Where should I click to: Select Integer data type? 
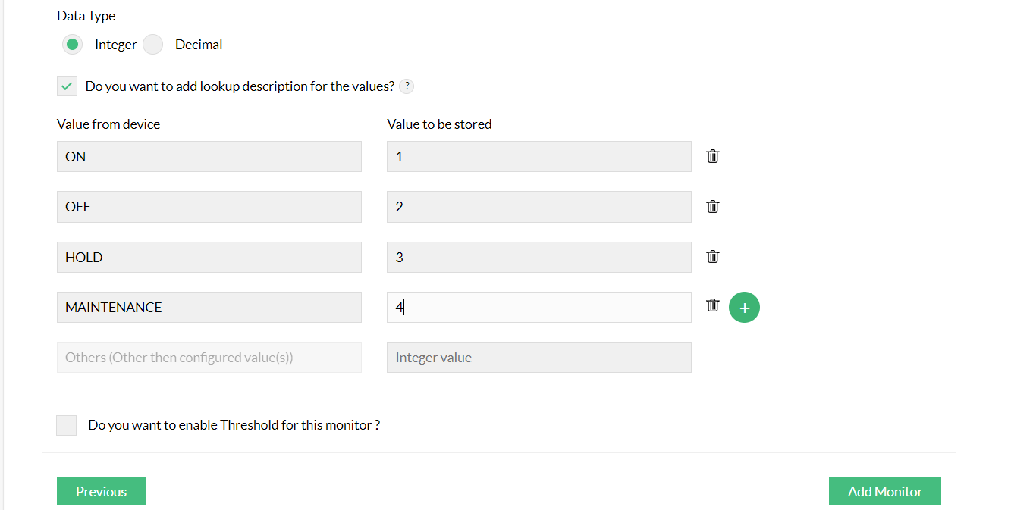(x=73, y=45)
